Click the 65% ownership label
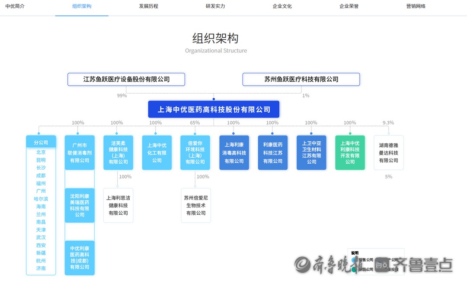Image resolution: width=467 pixels, height=288 pixels. pyautogui.click(x=195, y=123)
